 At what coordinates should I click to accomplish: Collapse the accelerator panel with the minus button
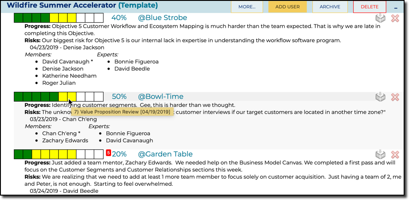(x=396, y=7)
